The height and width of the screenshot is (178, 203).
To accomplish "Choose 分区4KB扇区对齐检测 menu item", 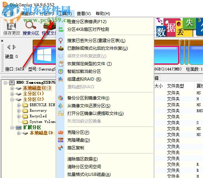I will pyautogui.click(x=105, y=29).
